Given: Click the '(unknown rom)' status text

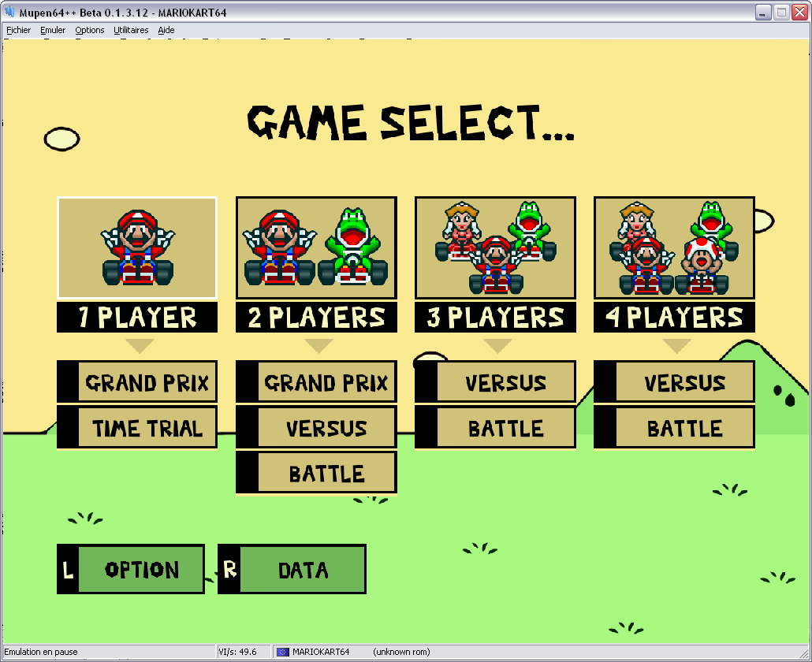Looking at the screenshot, I should pos(401,652).
